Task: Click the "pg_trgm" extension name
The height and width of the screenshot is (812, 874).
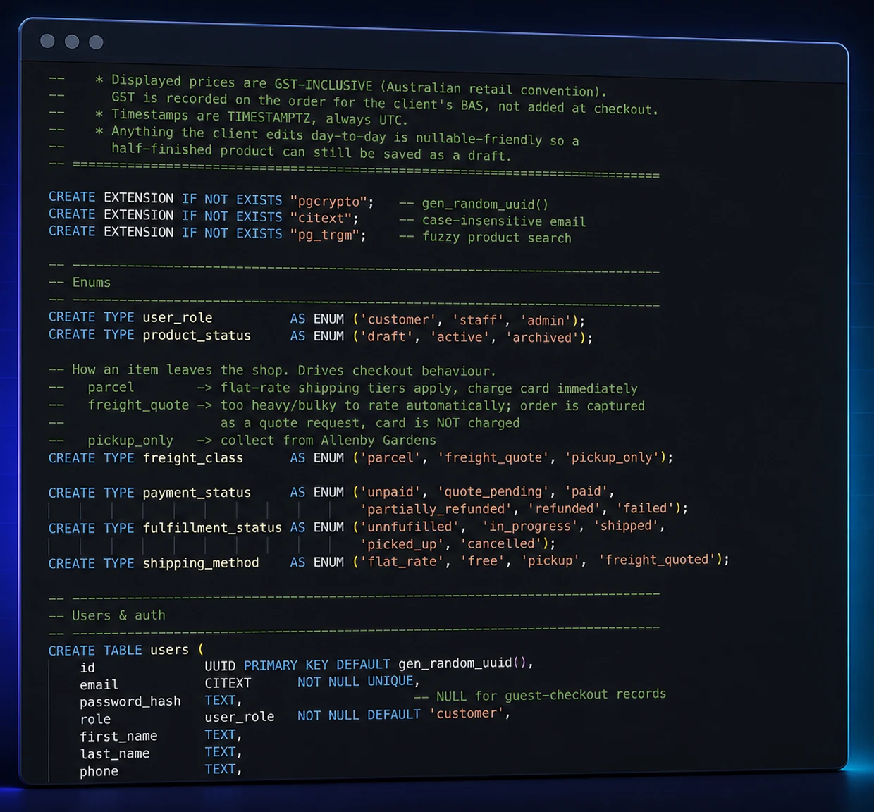Action: tap(325, 235)
